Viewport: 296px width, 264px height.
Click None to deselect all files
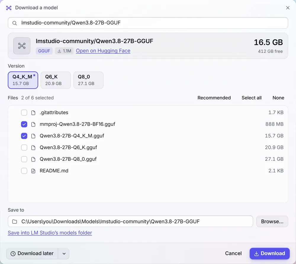pos(278,98)
